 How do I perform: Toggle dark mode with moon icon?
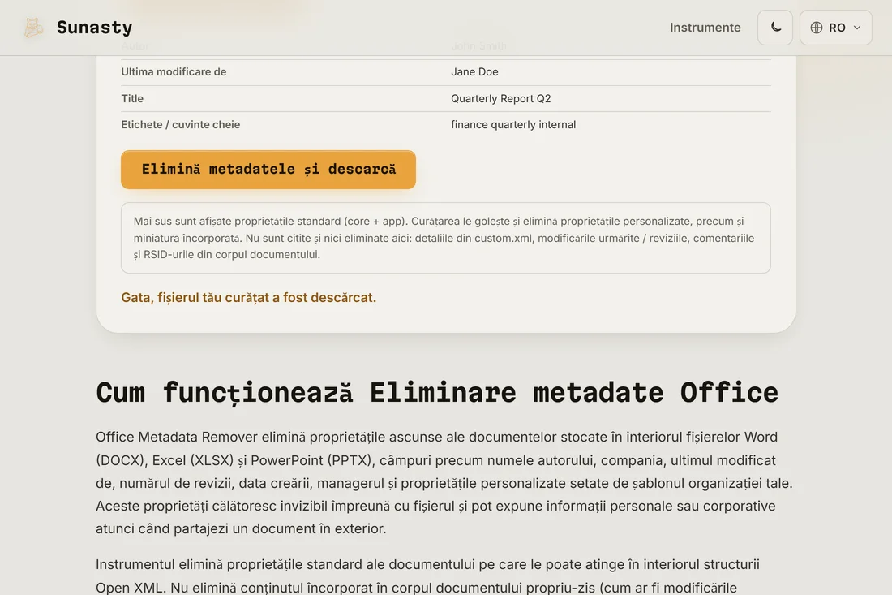click(x=774, y=28)
